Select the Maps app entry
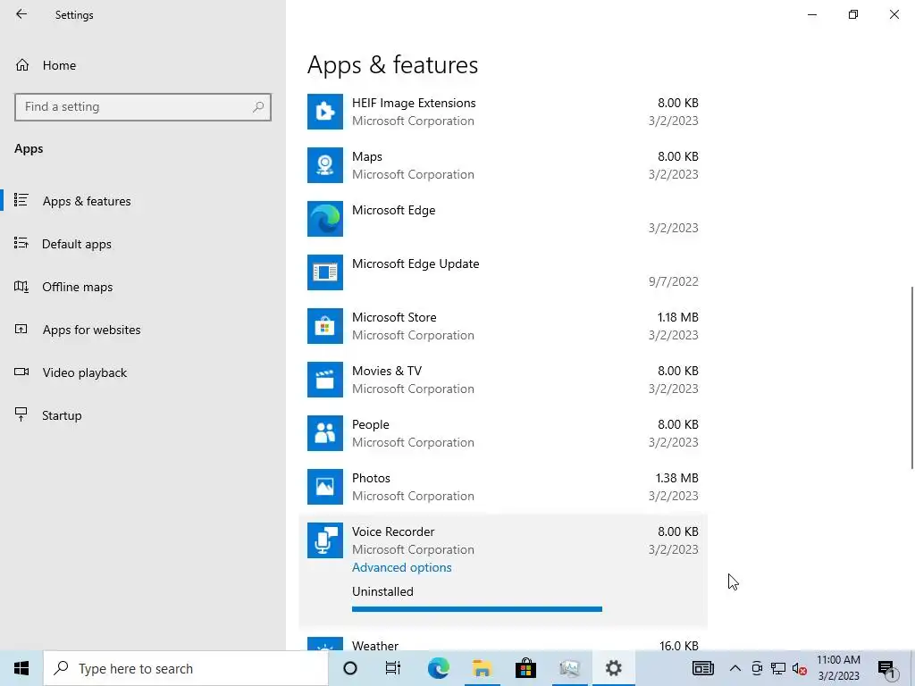This screenshot has width=915, height=686. coord(503,165)
